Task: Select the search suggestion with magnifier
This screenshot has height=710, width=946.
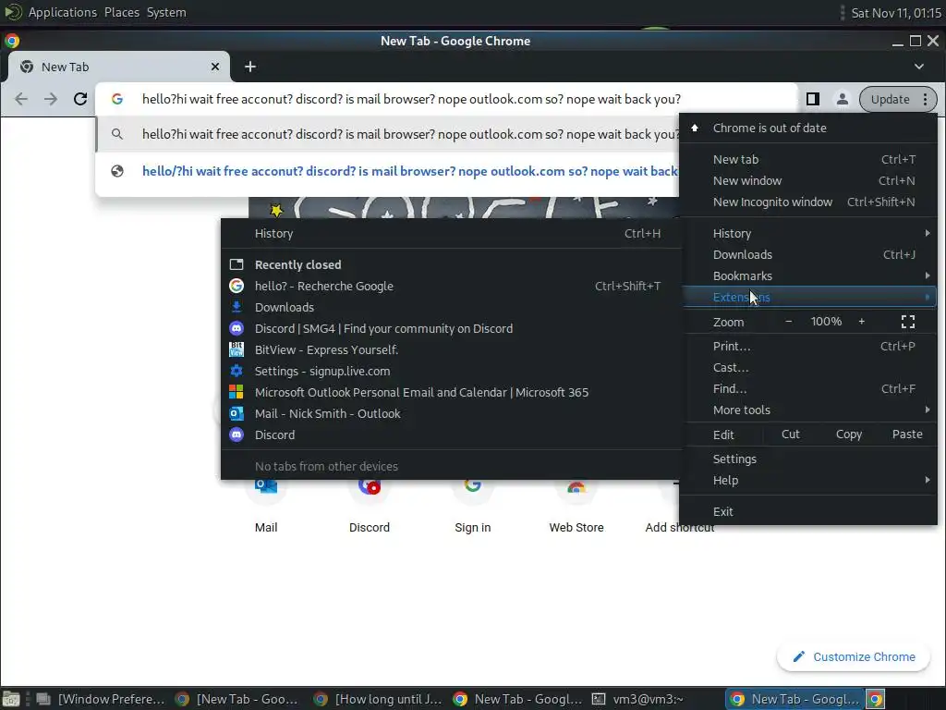Action: coord(387,134)
